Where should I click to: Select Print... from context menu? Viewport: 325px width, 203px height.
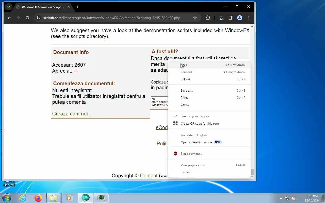point(209,98)
